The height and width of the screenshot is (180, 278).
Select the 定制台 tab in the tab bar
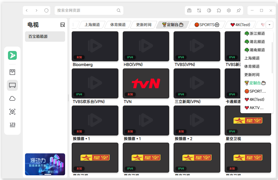click(173, 25)
